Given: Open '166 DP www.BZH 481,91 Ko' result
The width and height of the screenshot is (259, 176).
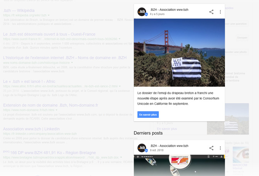Looking at the screenshot, I should click(x=53, y=153).
